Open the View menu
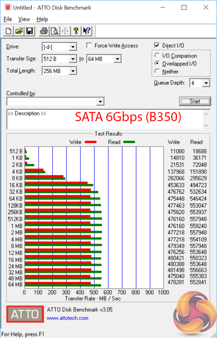Viewport: 217px width, 338px height. [x=24, y=19]
